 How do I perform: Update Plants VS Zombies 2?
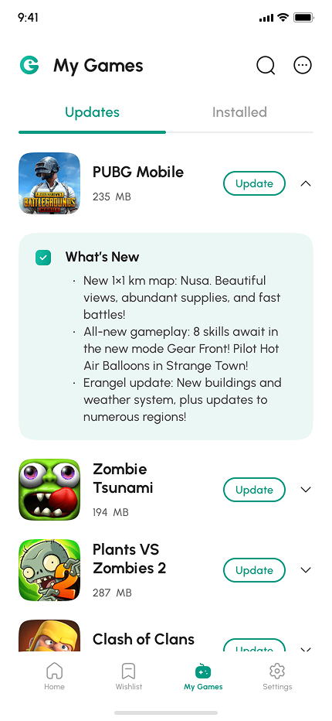[x=254, y=570]
